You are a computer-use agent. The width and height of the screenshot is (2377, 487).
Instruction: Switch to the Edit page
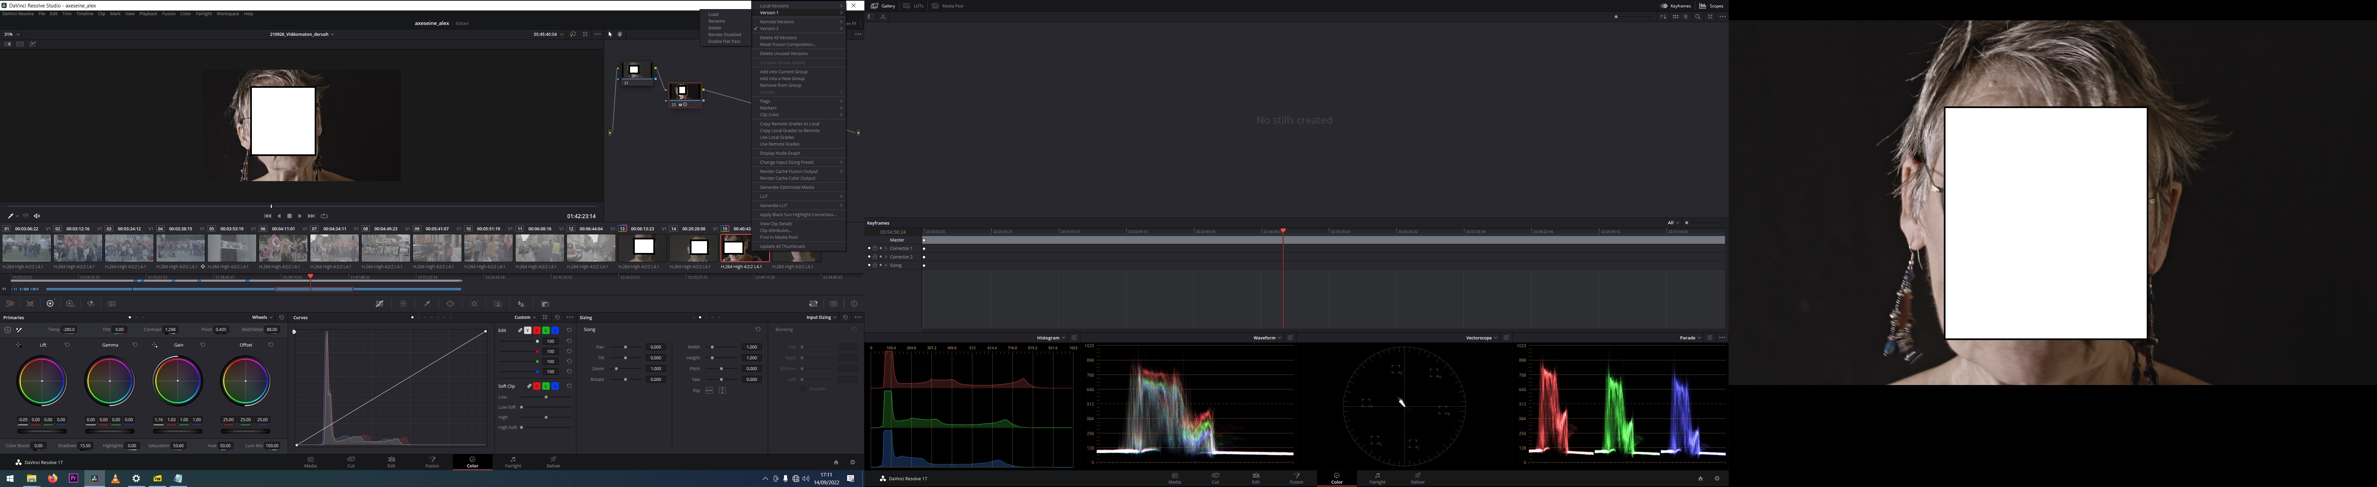coord(391,461)
